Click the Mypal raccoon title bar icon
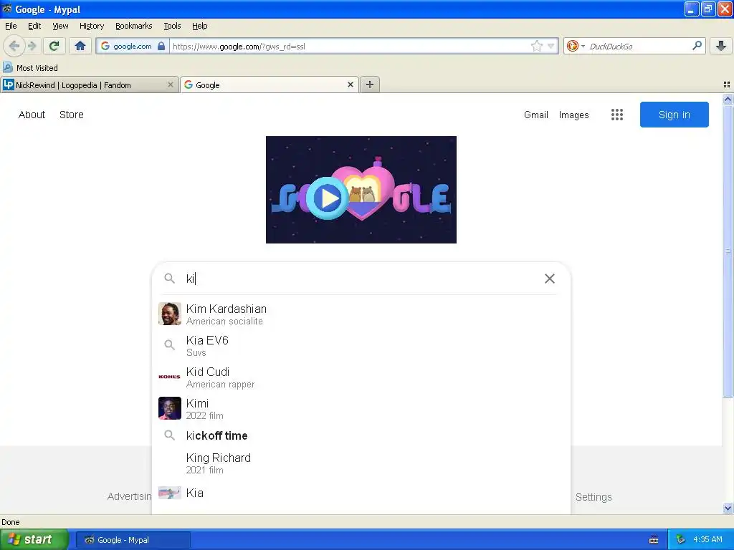This screenshot has height=550, width=734. (x=6, y=9)
